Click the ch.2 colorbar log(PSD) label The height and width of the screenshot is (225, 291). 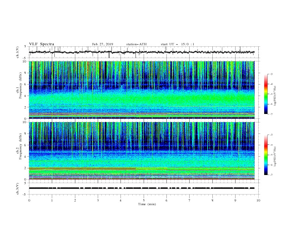pyautogui.click(x=275, y=157)
